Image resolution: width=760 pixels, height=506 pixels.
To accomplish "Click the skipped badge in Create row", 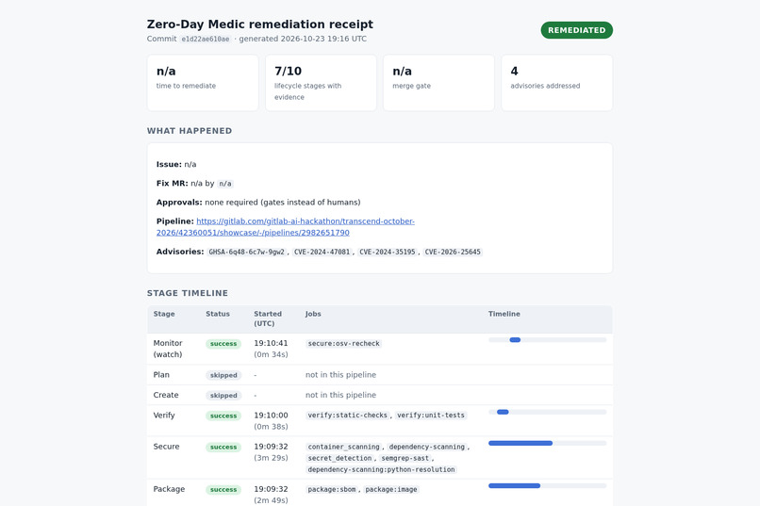I will pos(223,396).
